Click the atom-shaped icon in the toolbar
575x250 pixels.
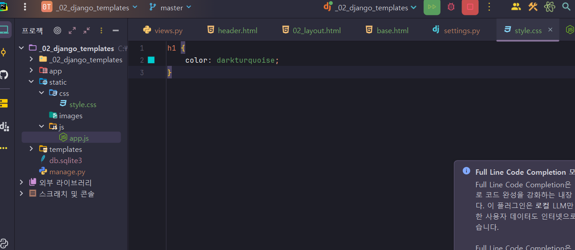549,7
